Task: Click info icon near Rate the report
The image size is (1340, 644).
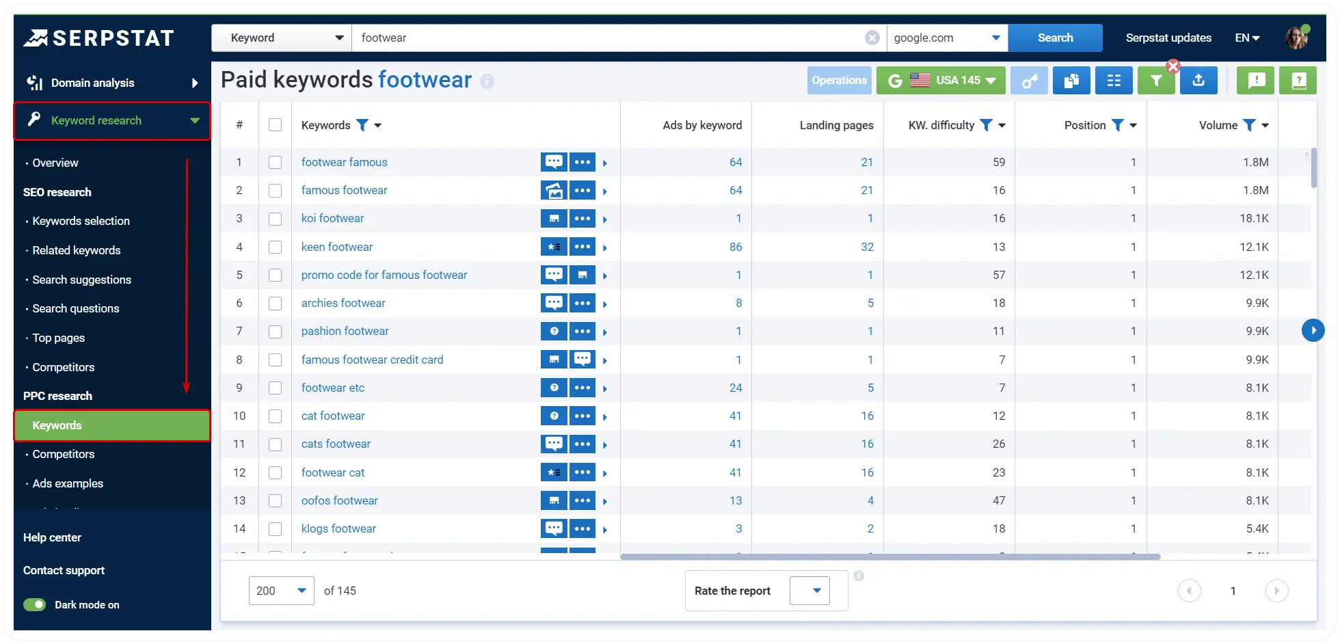Action: [x=859, y=576]
